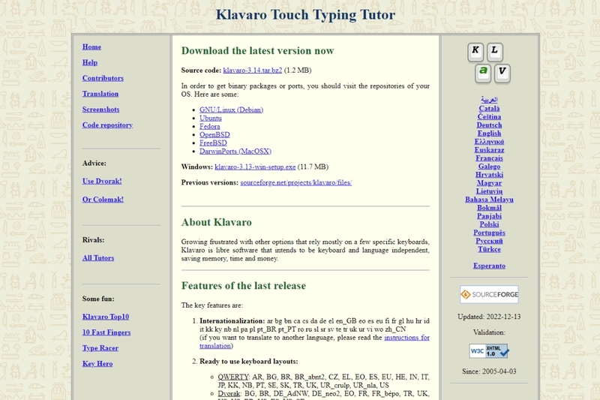Screen dimensions: 600x400
Task: Download klavaro-3.14.tar.bz2 source code
Action: tap(253, 70)
